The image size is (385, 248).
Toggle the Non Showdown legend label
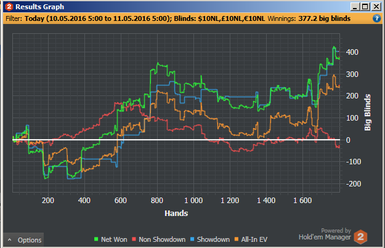point(162,239)
